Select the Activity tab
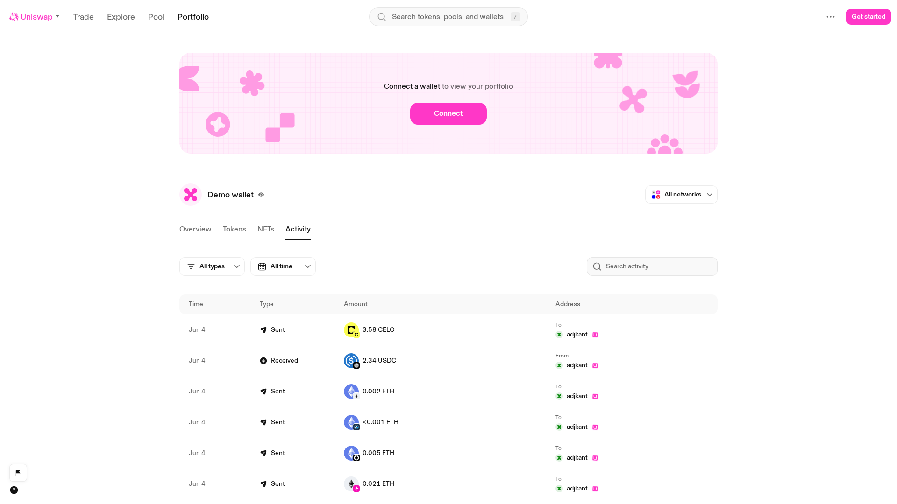The width and height of the screenshot is (897, 504). (298, 229)
